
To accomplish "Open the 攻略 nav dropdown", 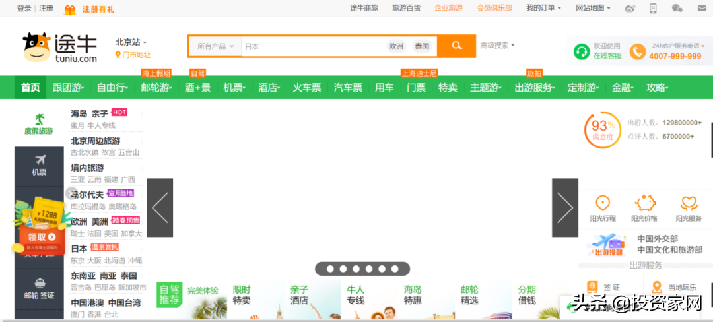I will [657, 88].
